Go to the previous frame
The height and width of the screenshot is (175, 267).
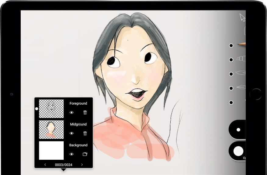(x=45, y=165)
